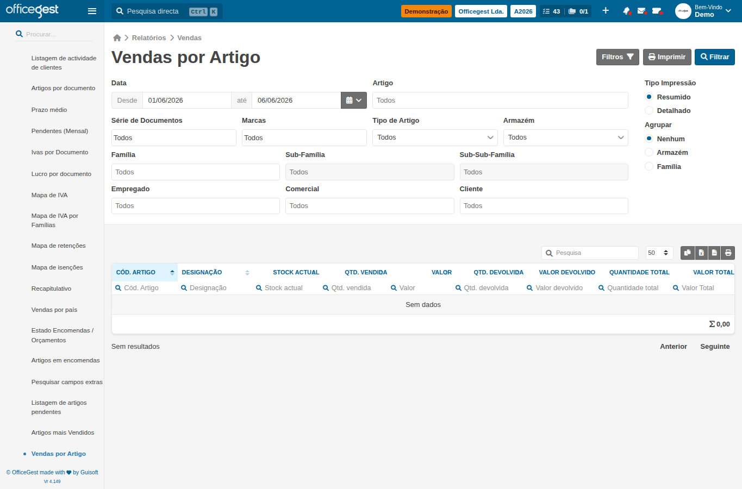Toggle the hamburger sidebar menu icon
This screenshot has height=489, width=742.
click(x=92, y=11)
